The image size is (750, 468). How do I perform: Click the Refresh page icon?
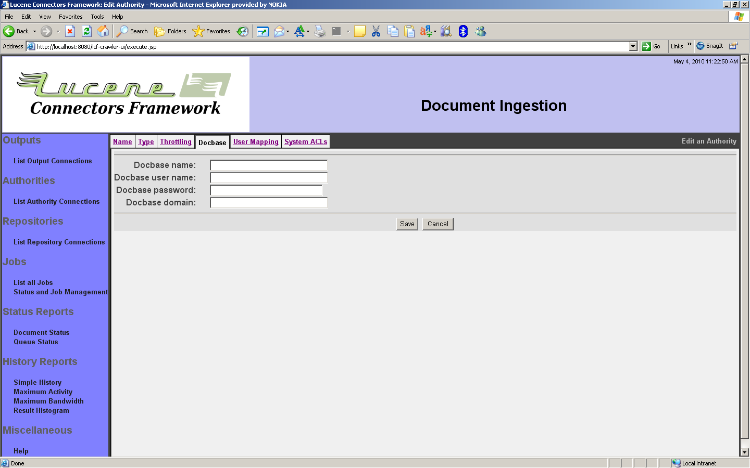[86, 31]
